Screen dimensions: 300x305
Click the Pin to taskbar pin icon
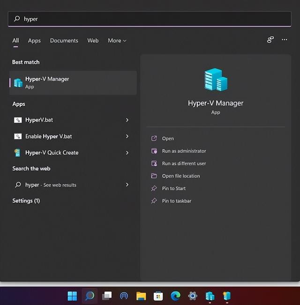click(x=154, y=201)
